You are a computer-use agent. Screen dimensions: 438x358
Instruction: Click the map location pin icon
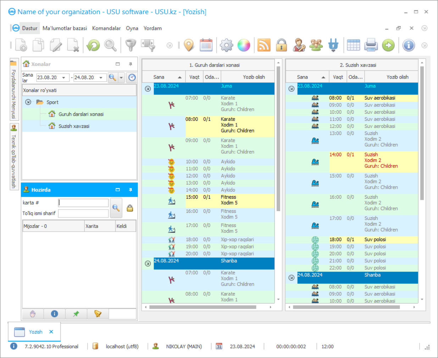tap(189, 45)
